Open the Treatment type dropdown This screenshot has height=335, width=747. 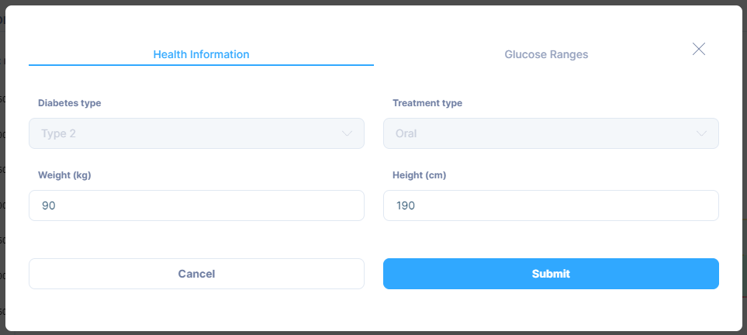click(551, 133)
